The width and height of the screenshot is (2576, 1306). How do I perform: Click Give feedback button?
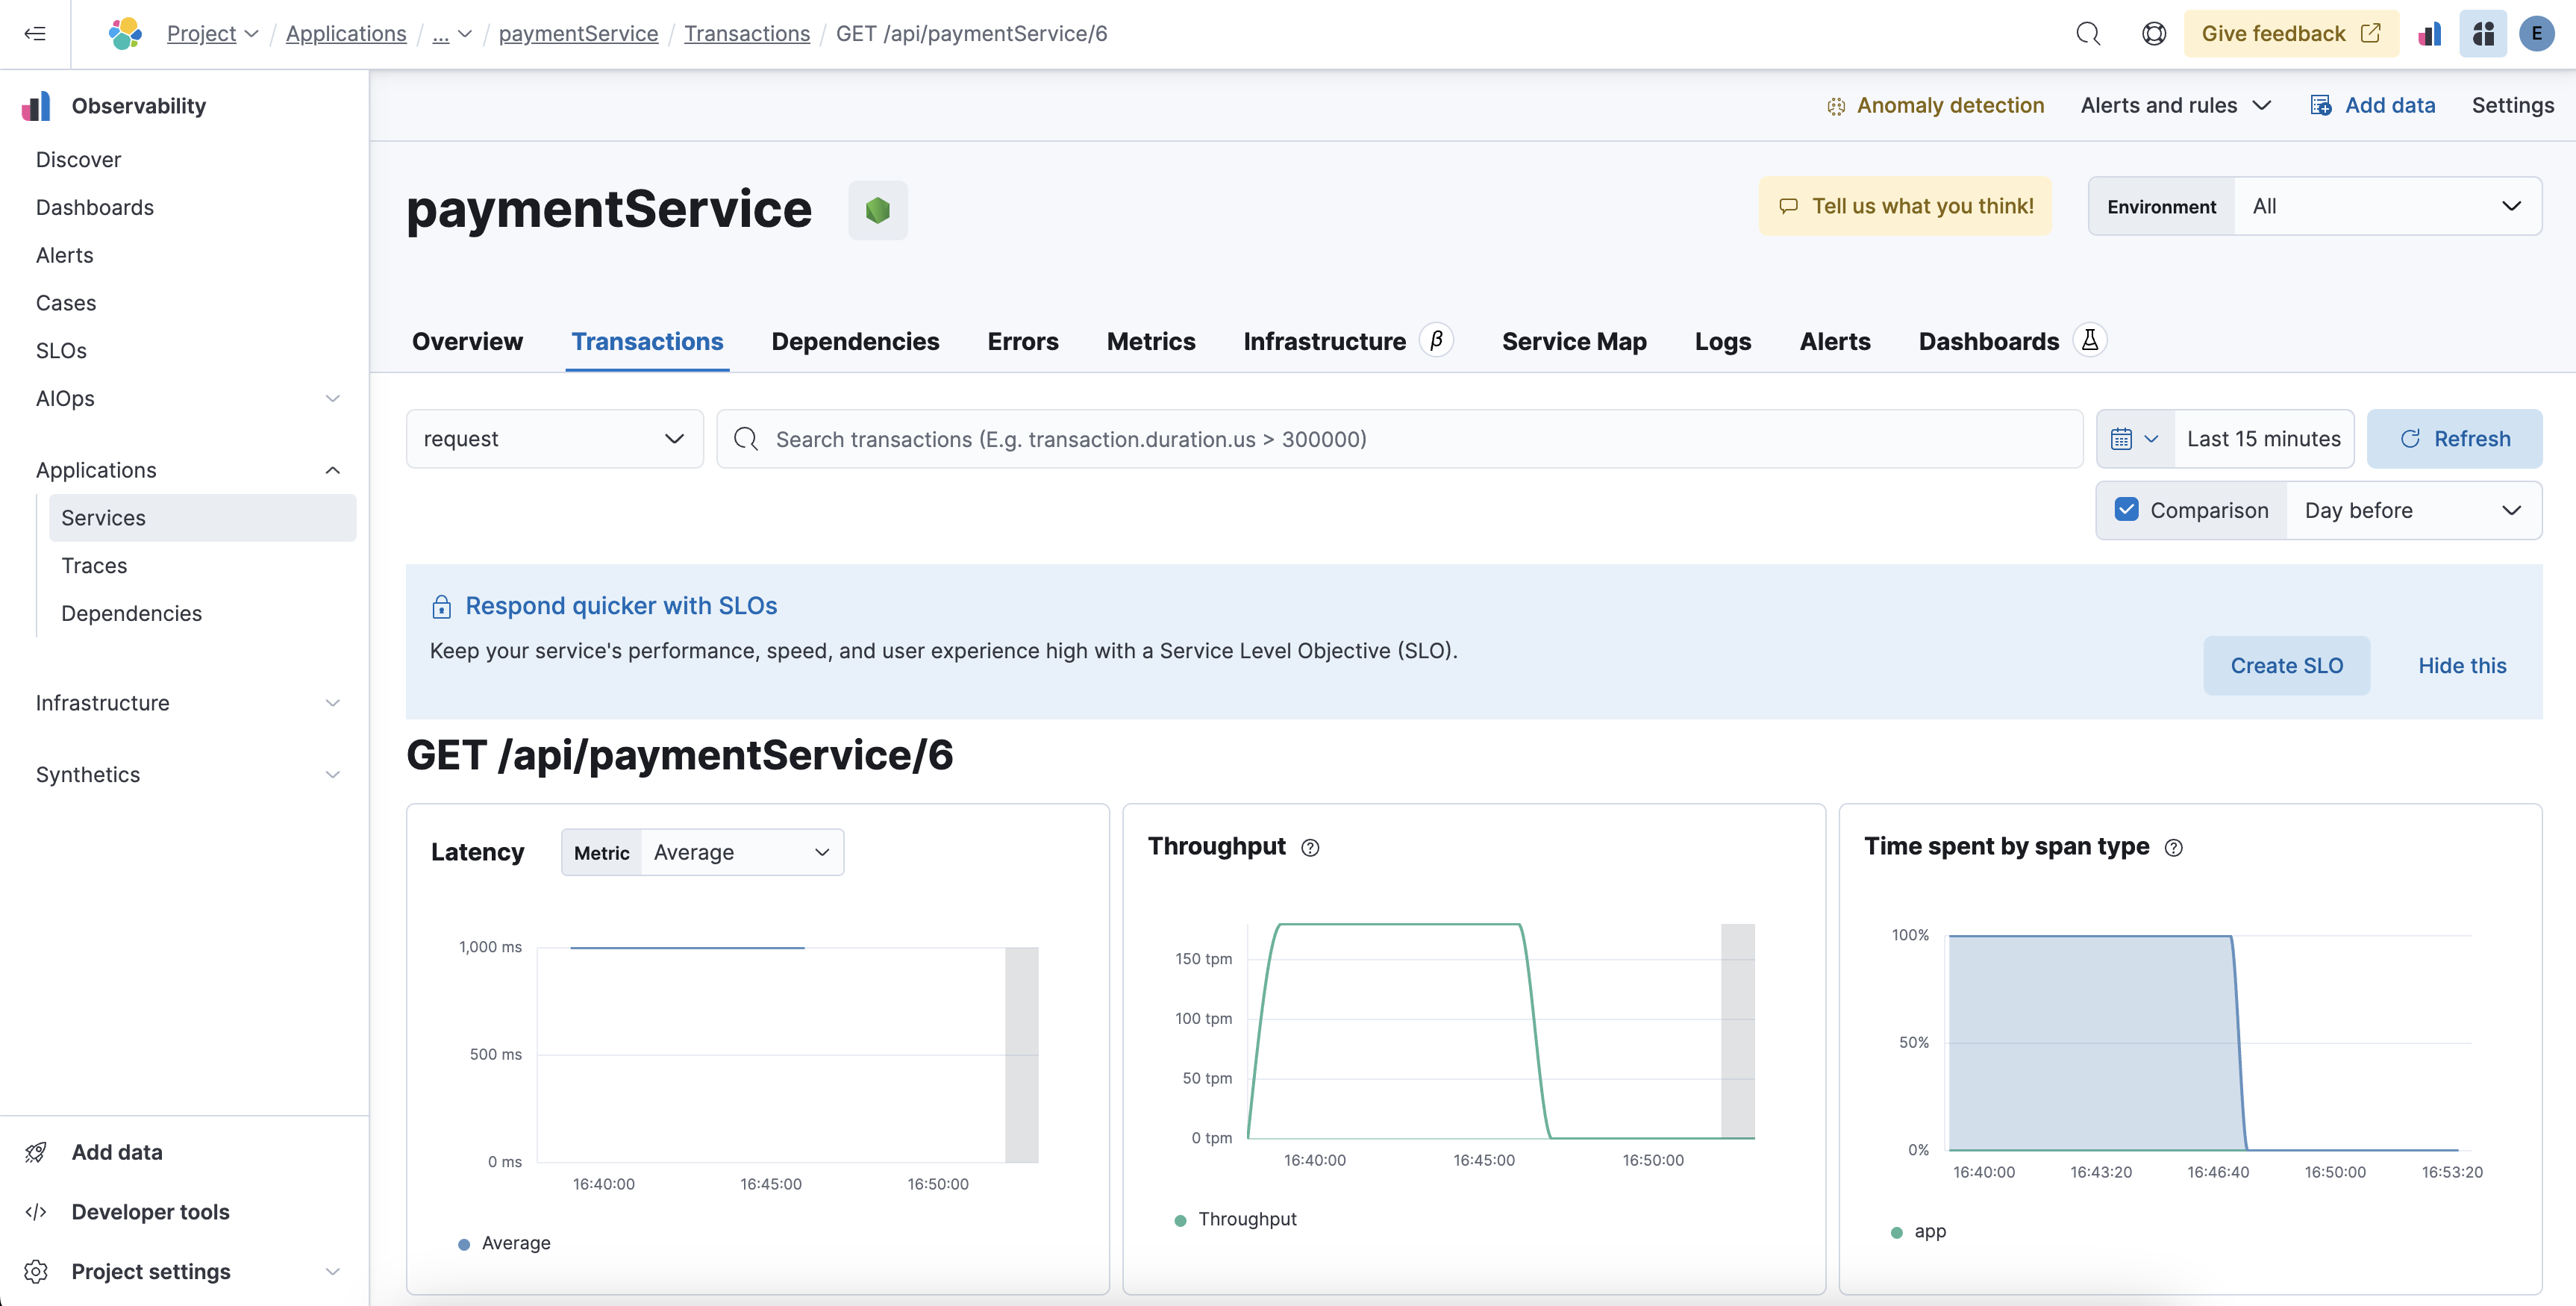point(2290,34)
